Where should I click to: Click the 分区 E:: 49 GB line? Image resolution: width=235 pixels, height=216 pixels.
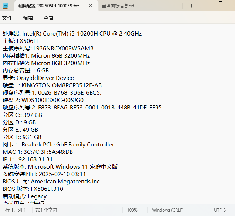(20, 130)
